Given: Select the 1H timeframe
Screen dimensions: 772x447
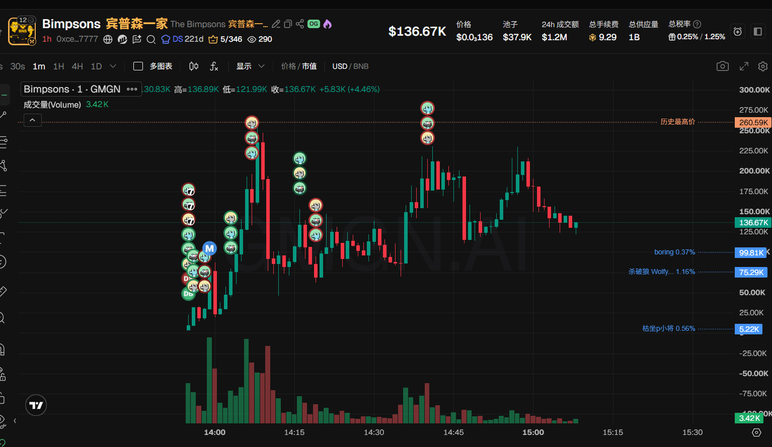Looking at the screenshot, I should [x=58, y=66].
